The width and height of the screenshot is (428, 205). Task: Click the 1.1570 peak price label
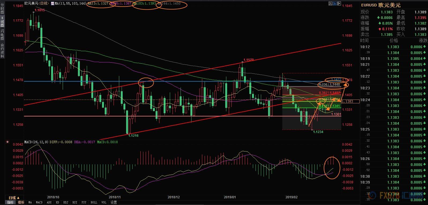point(248,60)
